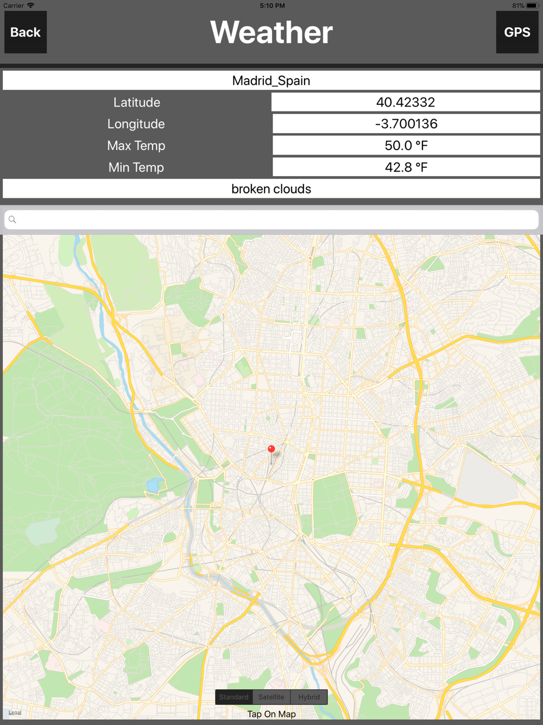Open the Legal link on map
Screen dimensions: 543x725
coord(15,712)
